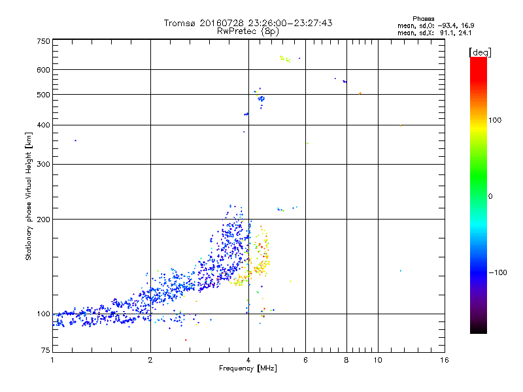Click the 'RwPretec (8p)' subtitle

pos(248,31)
